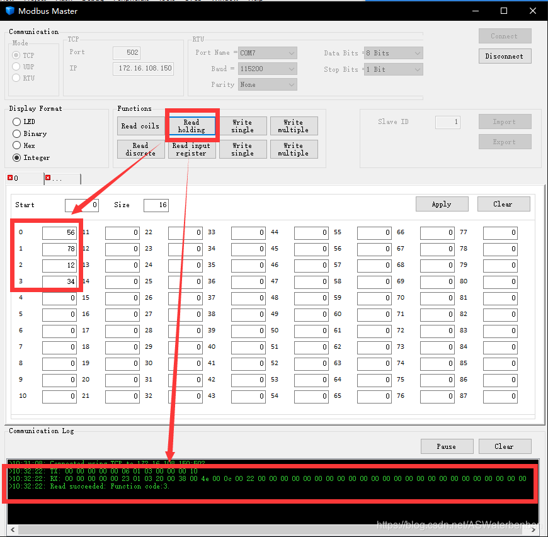The width and height of the screenshot is (548, 537).
Task: Click the Disconnect button
Action: [505, 56]
